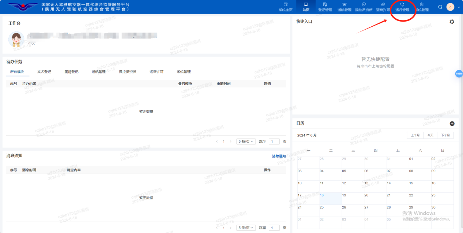Viewport: 463px width, 233px height.
Task: Select June 18 in calendar
Action: click(x=330, y=199)
